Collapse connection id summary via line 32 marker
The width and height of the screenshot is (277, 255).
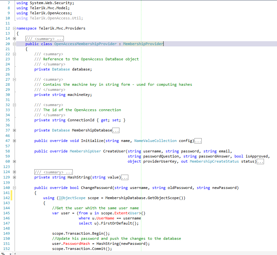click(15, 105)
